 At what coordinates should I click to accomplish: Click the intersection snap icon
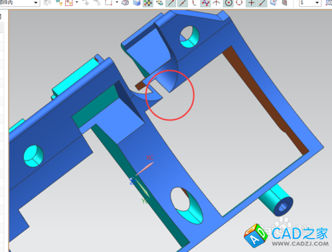coord(216,3)
